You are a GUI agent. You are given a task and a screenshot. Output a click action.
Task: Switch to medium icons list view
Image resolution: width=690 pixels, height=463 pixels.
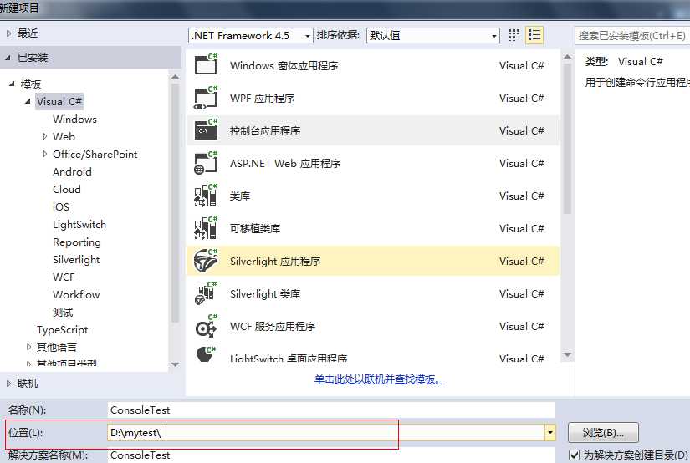pos(534,35)
